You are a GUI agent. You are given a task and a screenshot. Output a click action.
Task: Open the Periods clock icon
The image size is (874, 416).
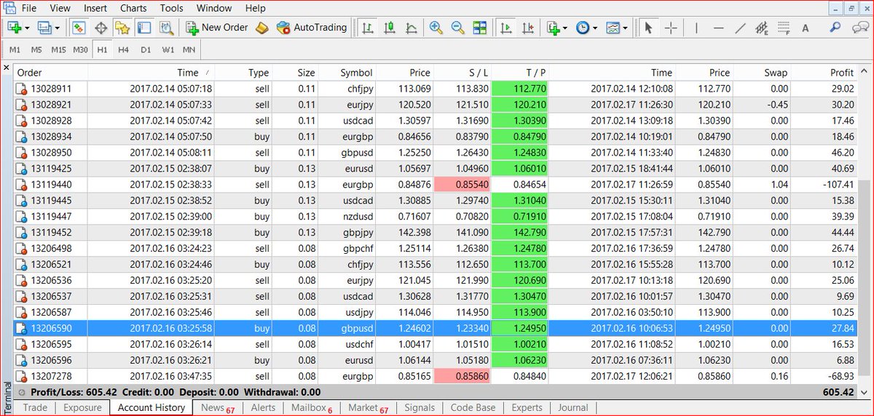coord(583,28)
